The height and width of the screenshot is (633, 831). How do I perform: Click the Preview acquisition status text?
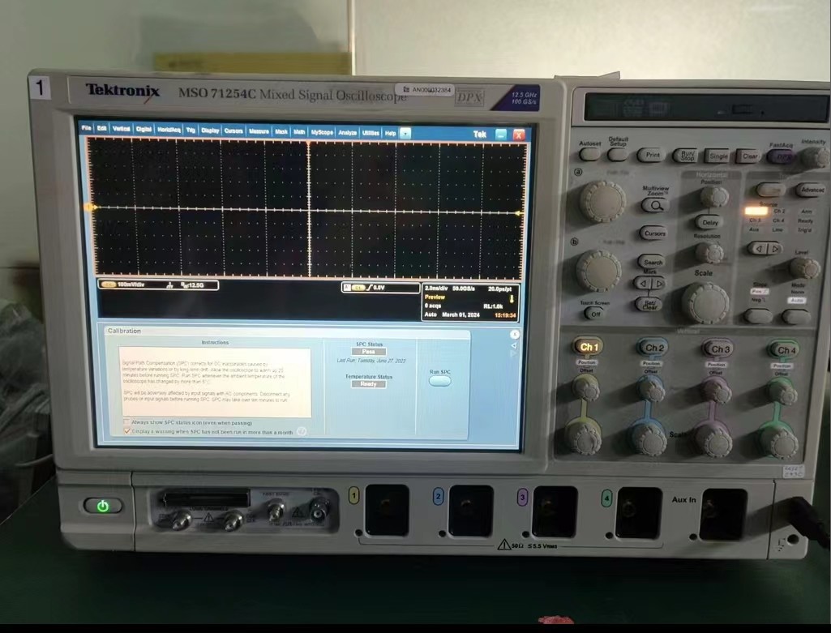(435, 297)
